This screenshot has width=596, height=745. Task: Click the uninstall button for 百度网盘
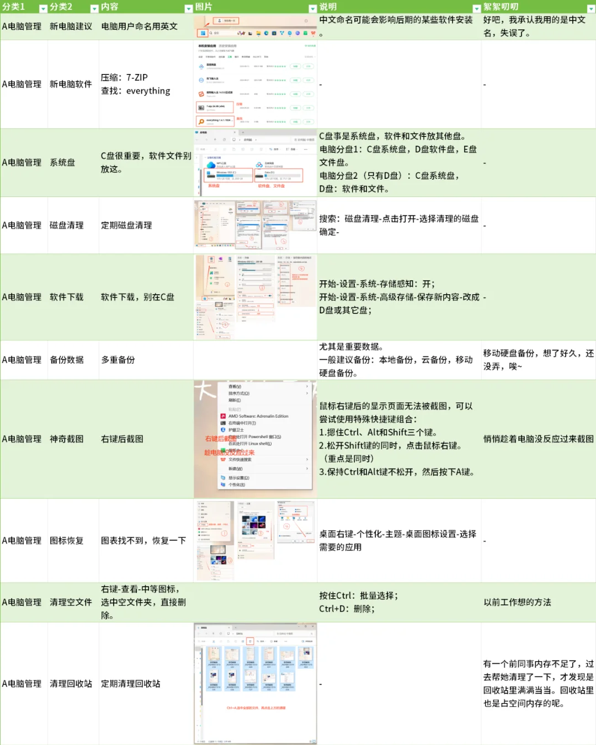295,66
